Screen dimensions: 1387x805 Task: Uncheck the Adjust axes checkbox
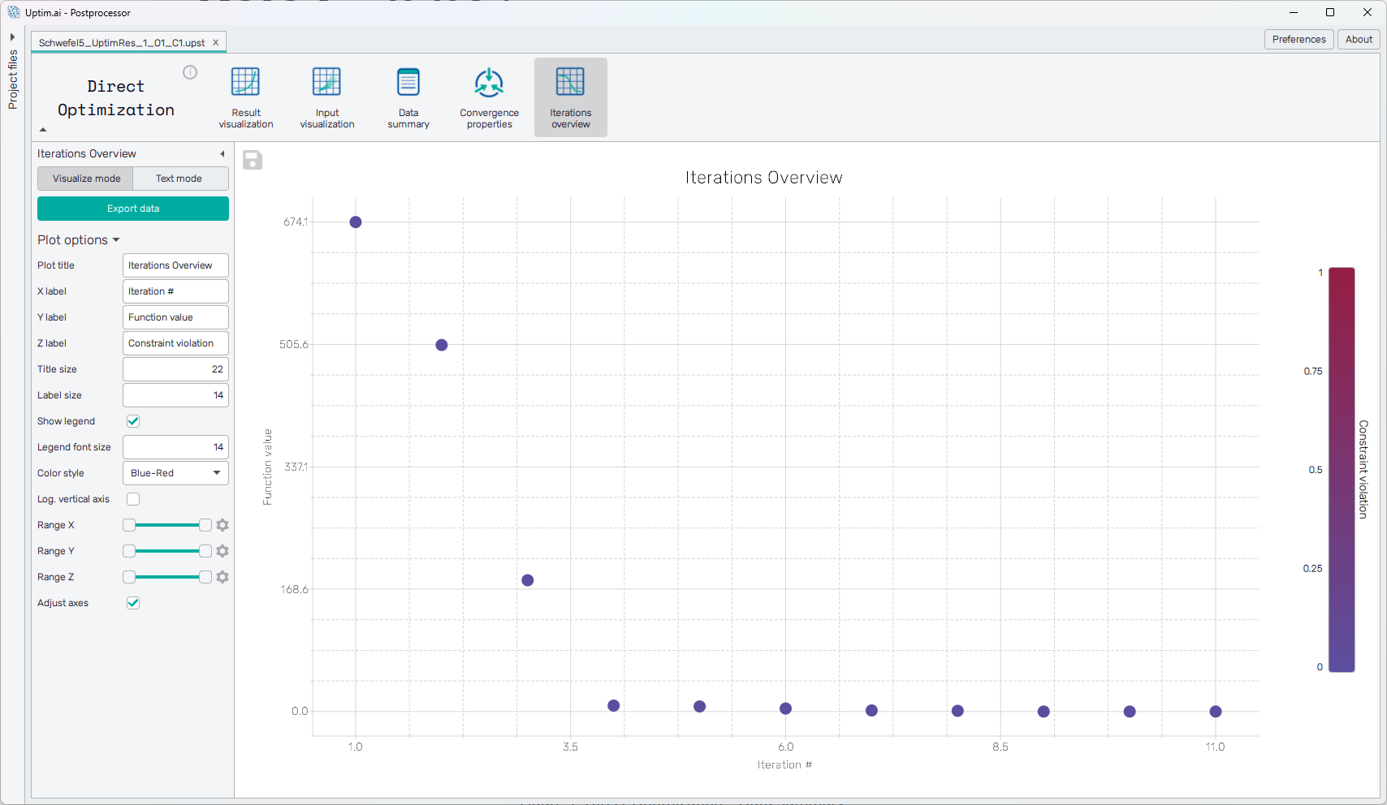(x=133, y=603)
